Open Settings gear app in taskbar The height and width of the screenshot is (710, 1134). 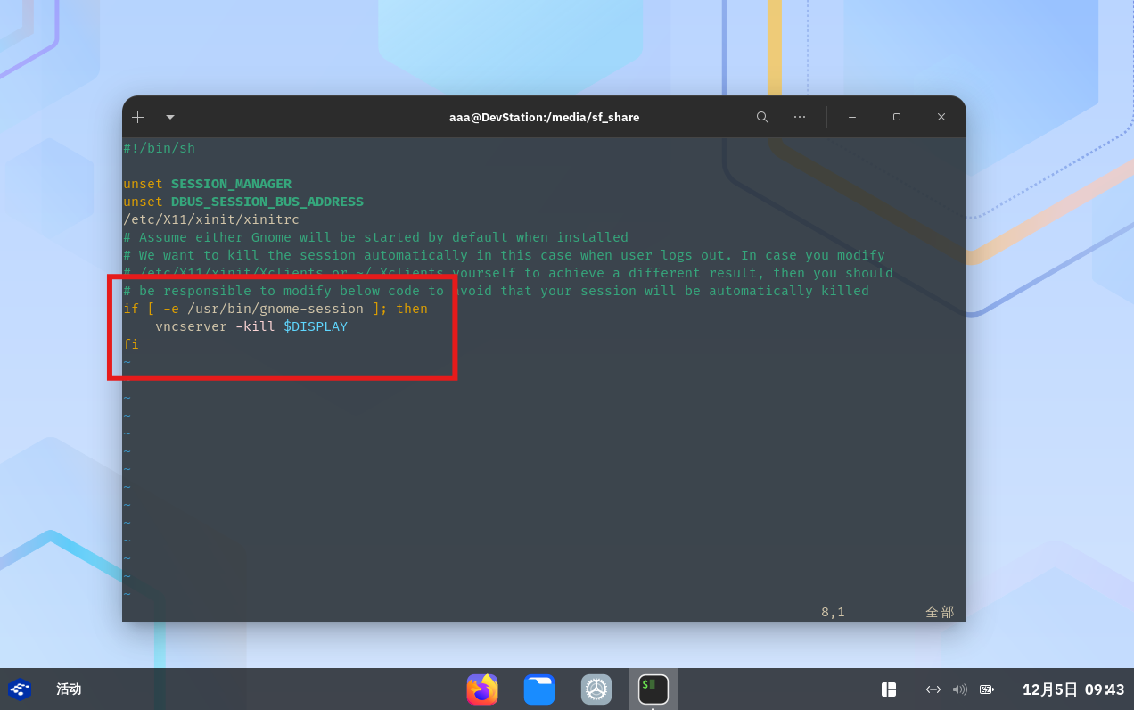click(596, 689)
